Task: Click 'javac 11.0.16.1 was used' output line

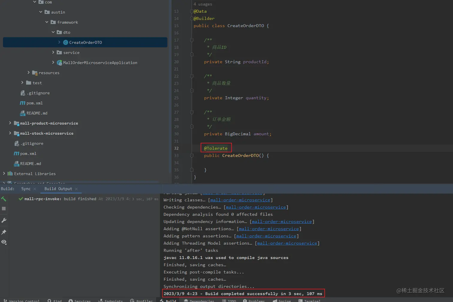Action: click(226, 258)
